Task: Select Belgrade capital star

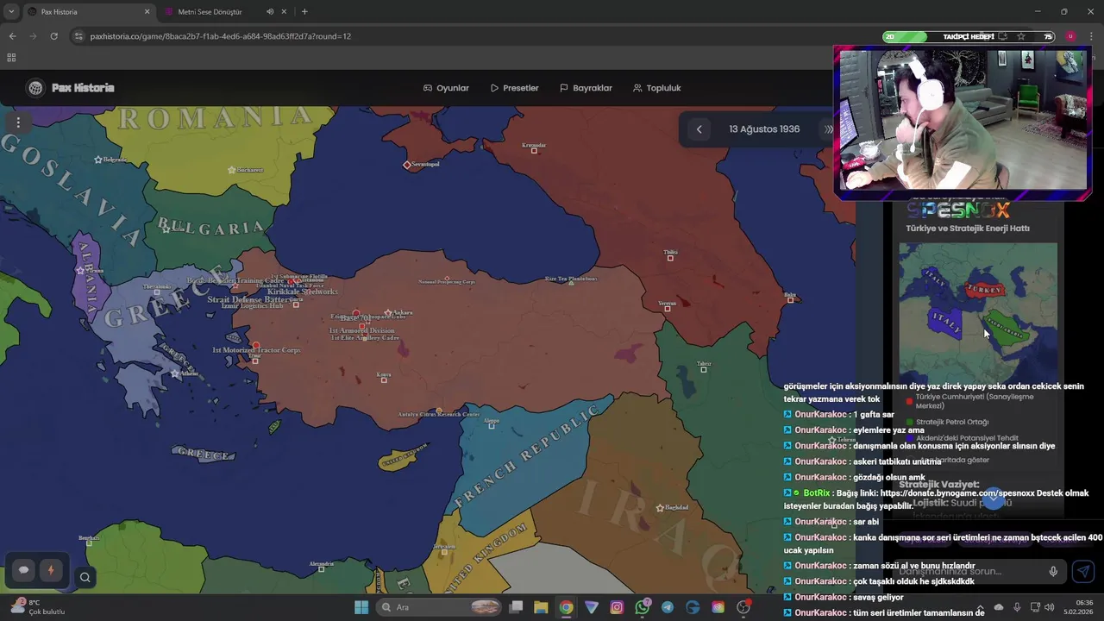Action: coord(98,160)
